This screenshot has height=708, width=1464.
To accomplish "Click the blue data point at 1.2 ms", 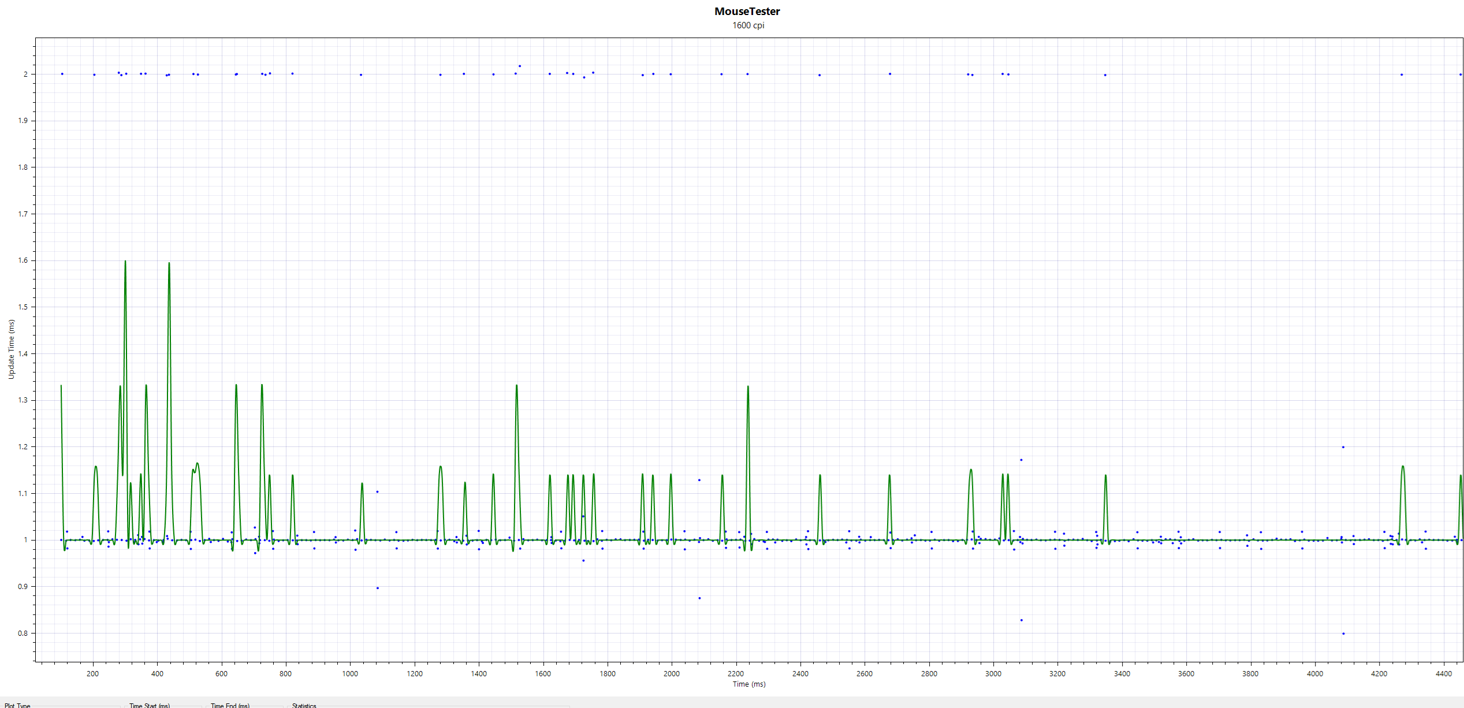I will coord(1343,447).
